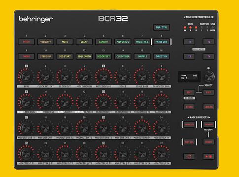Select track T2 button
Viewport: 239px width, 177px height.
(208, 42)
